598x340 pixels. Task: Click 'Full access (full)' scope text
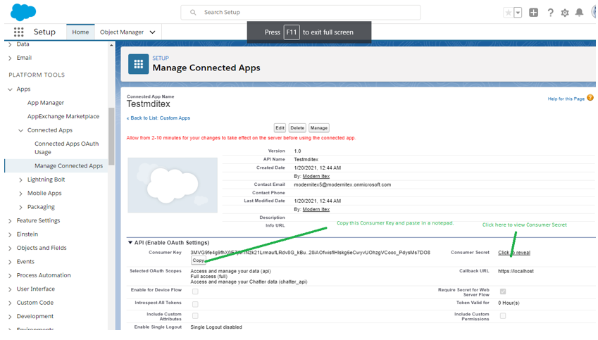[x=208, y=277]
